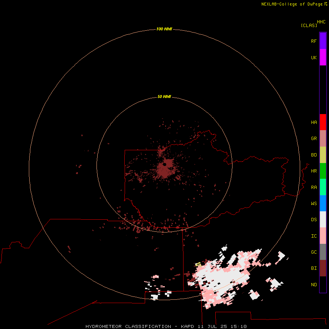
Task: Click the 'NEXLAB-College of DuPage' credit text
Action: point(292,4)
